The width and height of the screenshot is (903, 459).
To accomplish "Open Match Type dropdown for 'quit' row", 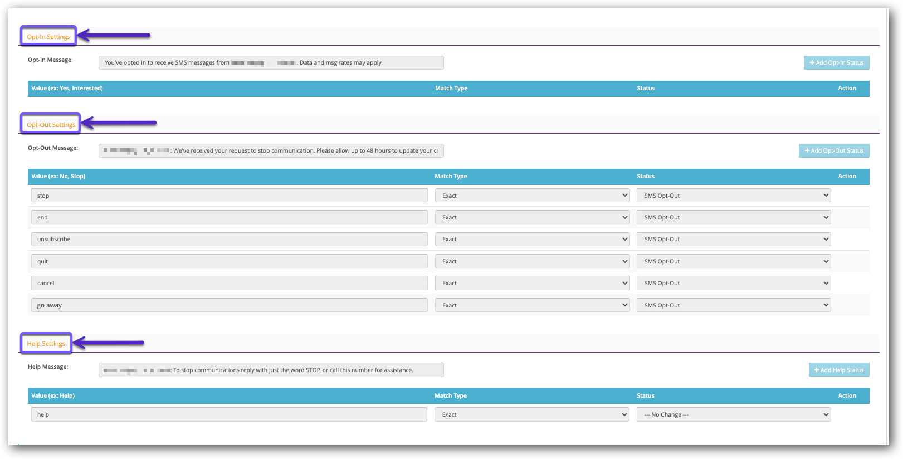I will (532, 261).
